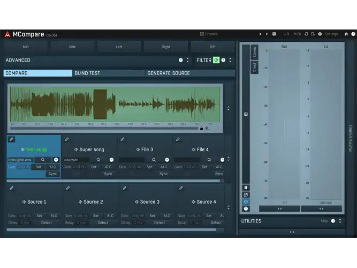Edit the Source 3 slot name

click(x=124, y=188)
